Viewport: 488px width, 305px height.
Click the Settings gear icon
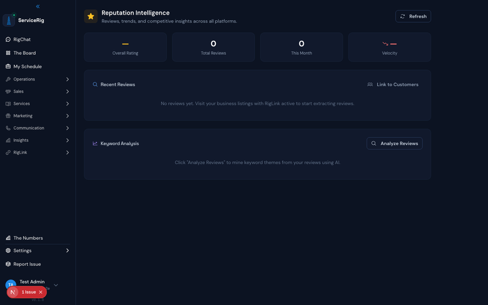[8, 251]
